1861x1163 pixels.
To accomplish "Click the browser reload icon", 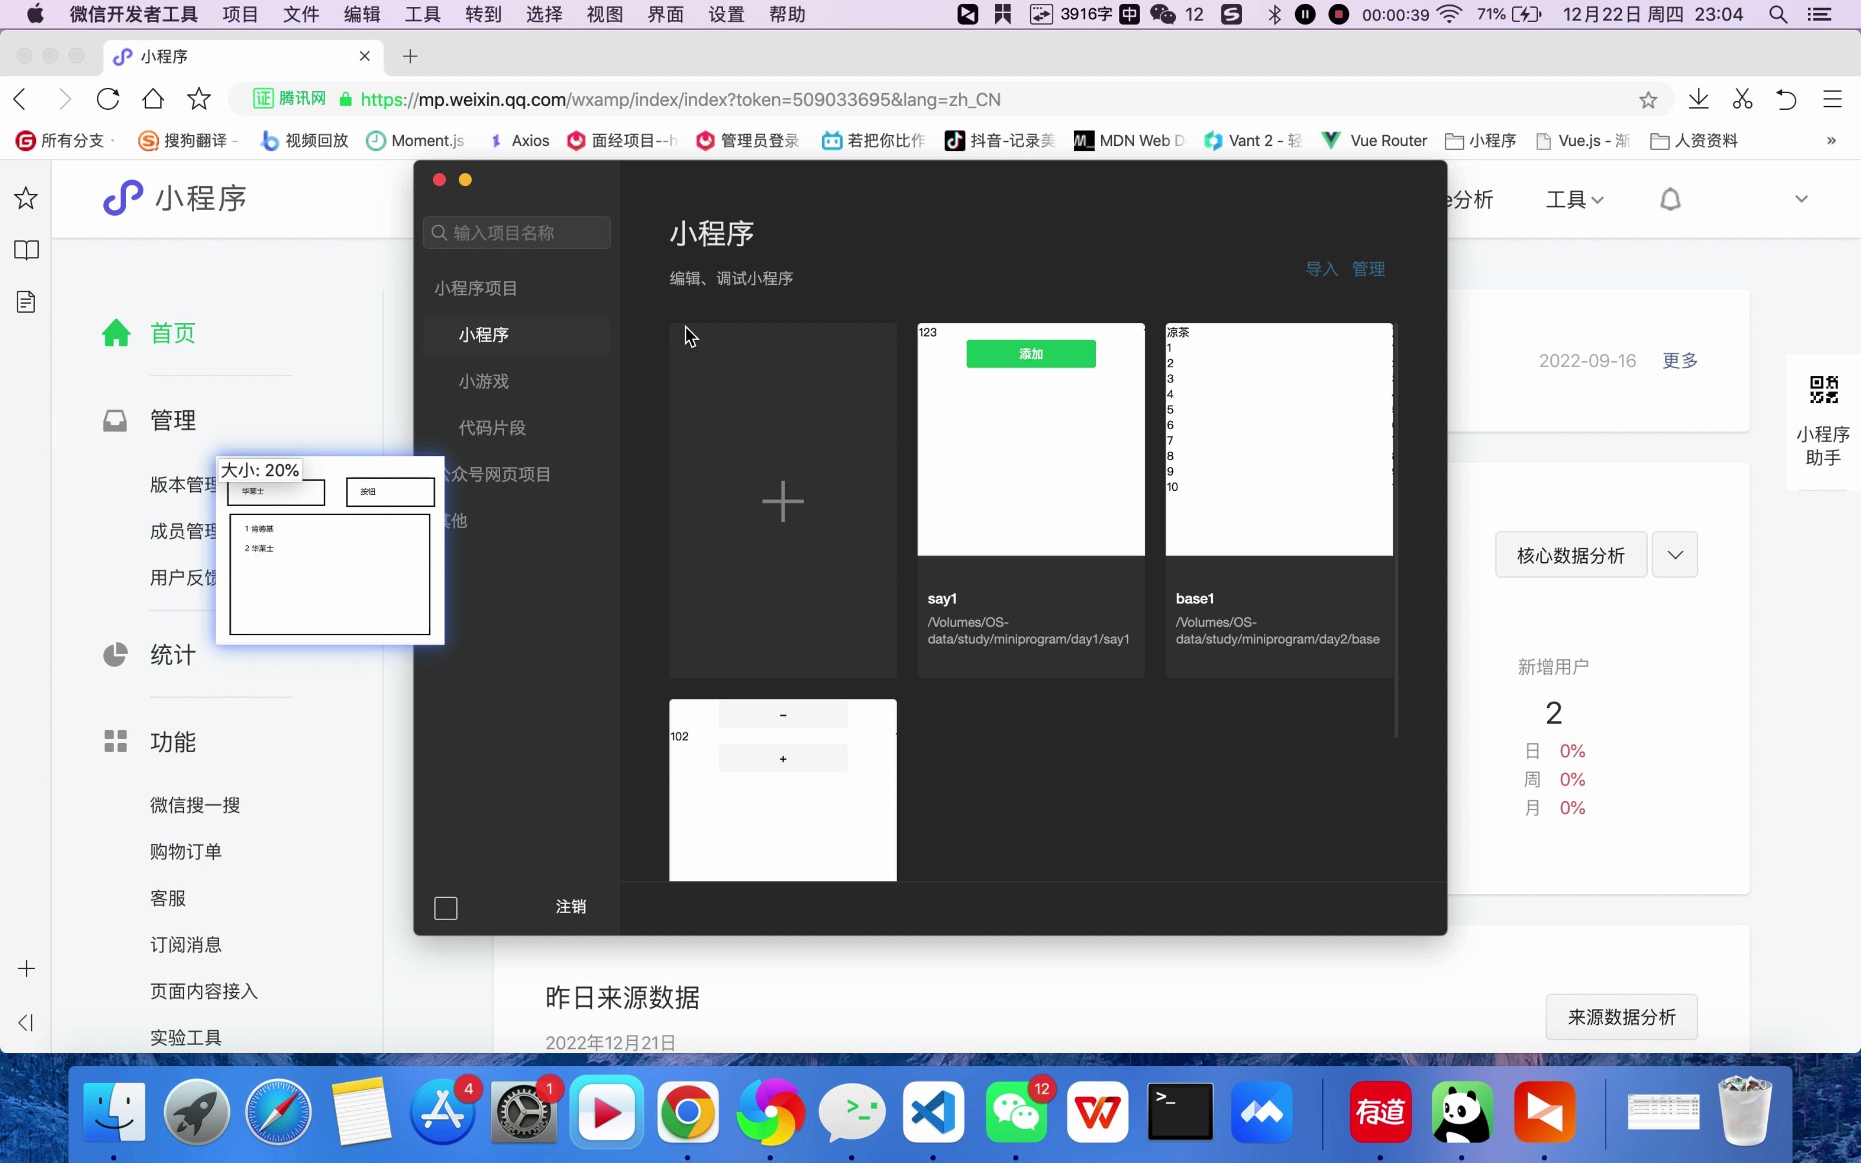I will tap(108, 99).
